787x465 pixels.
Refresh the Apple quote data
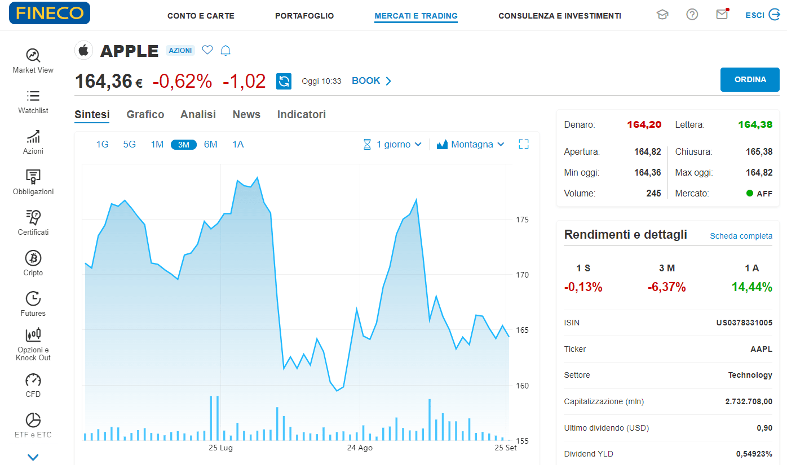click(284, 81)
